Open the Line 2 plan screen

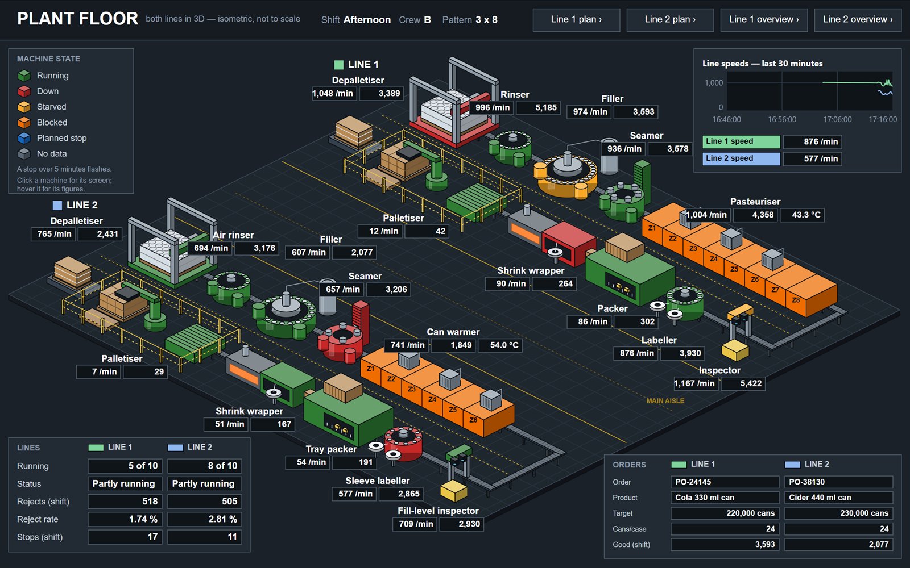pyautogui.click(x=670, y=20)
